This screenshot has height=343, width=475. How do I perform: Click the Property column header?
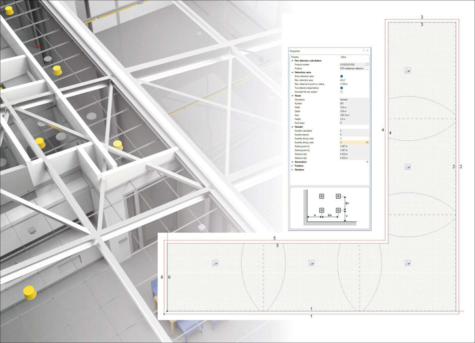295,57
